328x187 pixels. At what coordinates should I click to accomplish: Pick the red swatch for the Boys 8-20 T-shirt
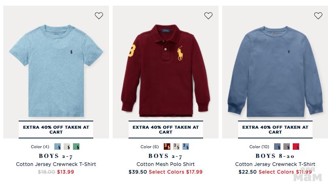point(296,147)
